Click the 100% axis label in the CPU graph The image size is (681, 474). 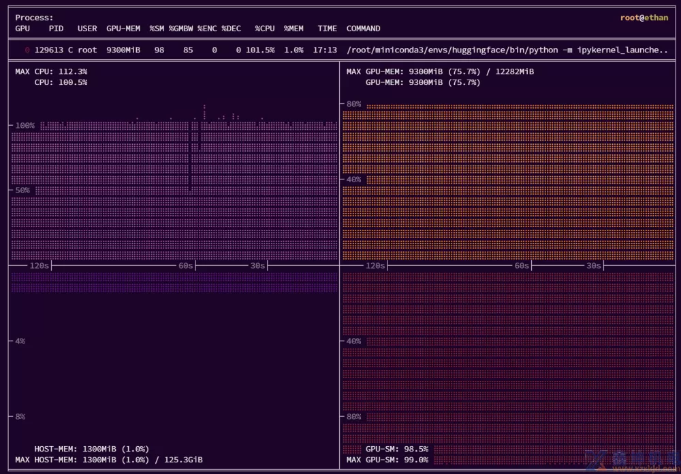(25, 126)
